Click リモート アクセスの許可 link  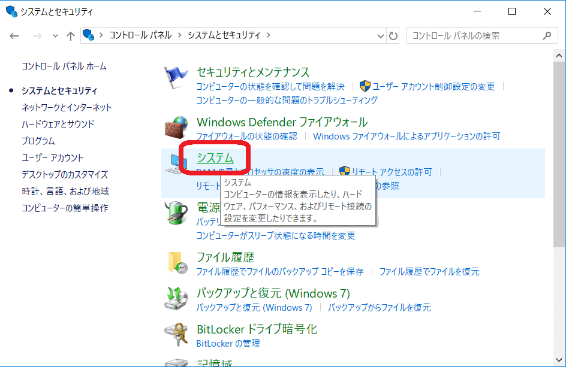tap(392, 172)
